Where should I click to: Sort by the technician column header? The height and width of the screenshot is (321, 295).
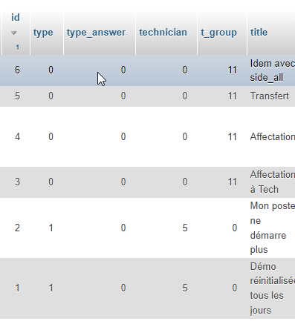[x=163, y=33]
